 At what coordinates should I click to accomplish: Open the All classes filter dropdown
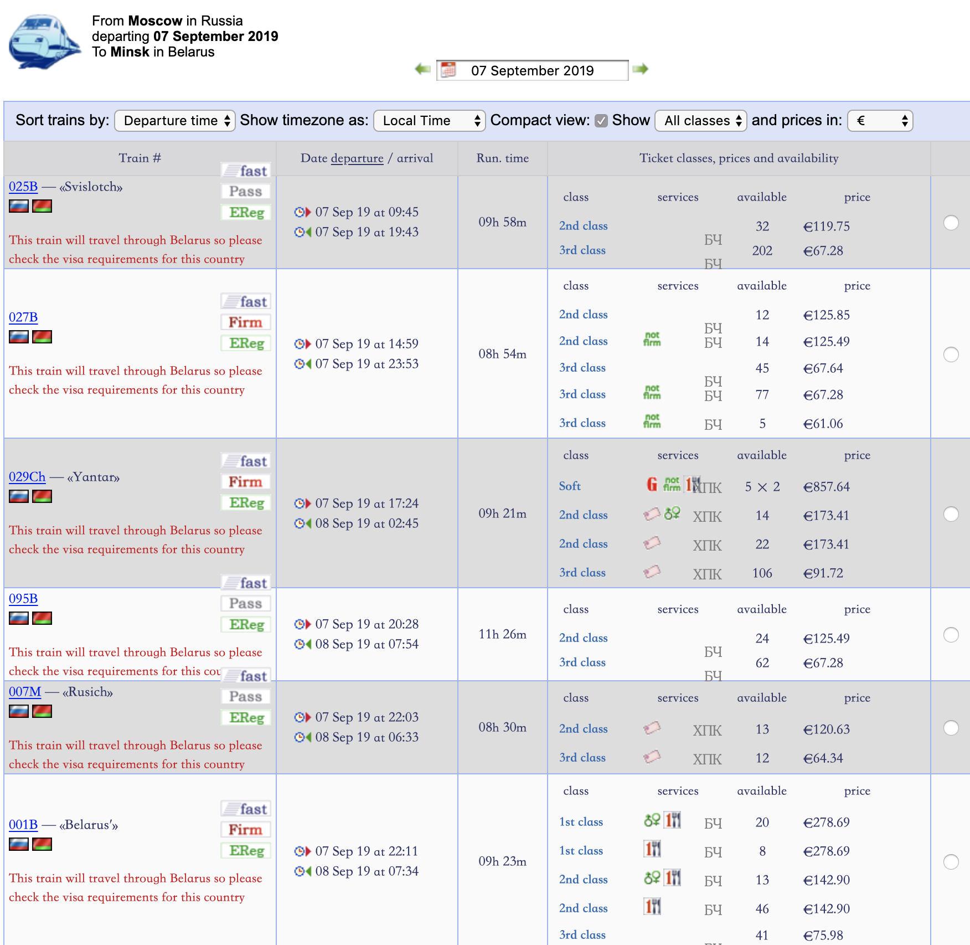tap(701, 121)
